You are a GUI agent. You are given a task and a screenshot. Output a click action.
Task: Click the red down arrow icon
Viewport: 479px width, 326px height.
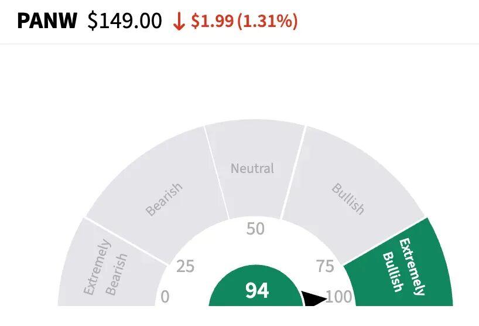click(x=179, y=22)
